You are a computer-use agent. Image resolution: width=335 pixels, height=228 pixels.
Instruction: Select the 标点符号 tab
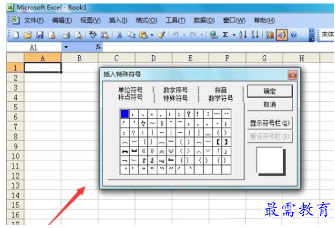(x=131, y=97)
